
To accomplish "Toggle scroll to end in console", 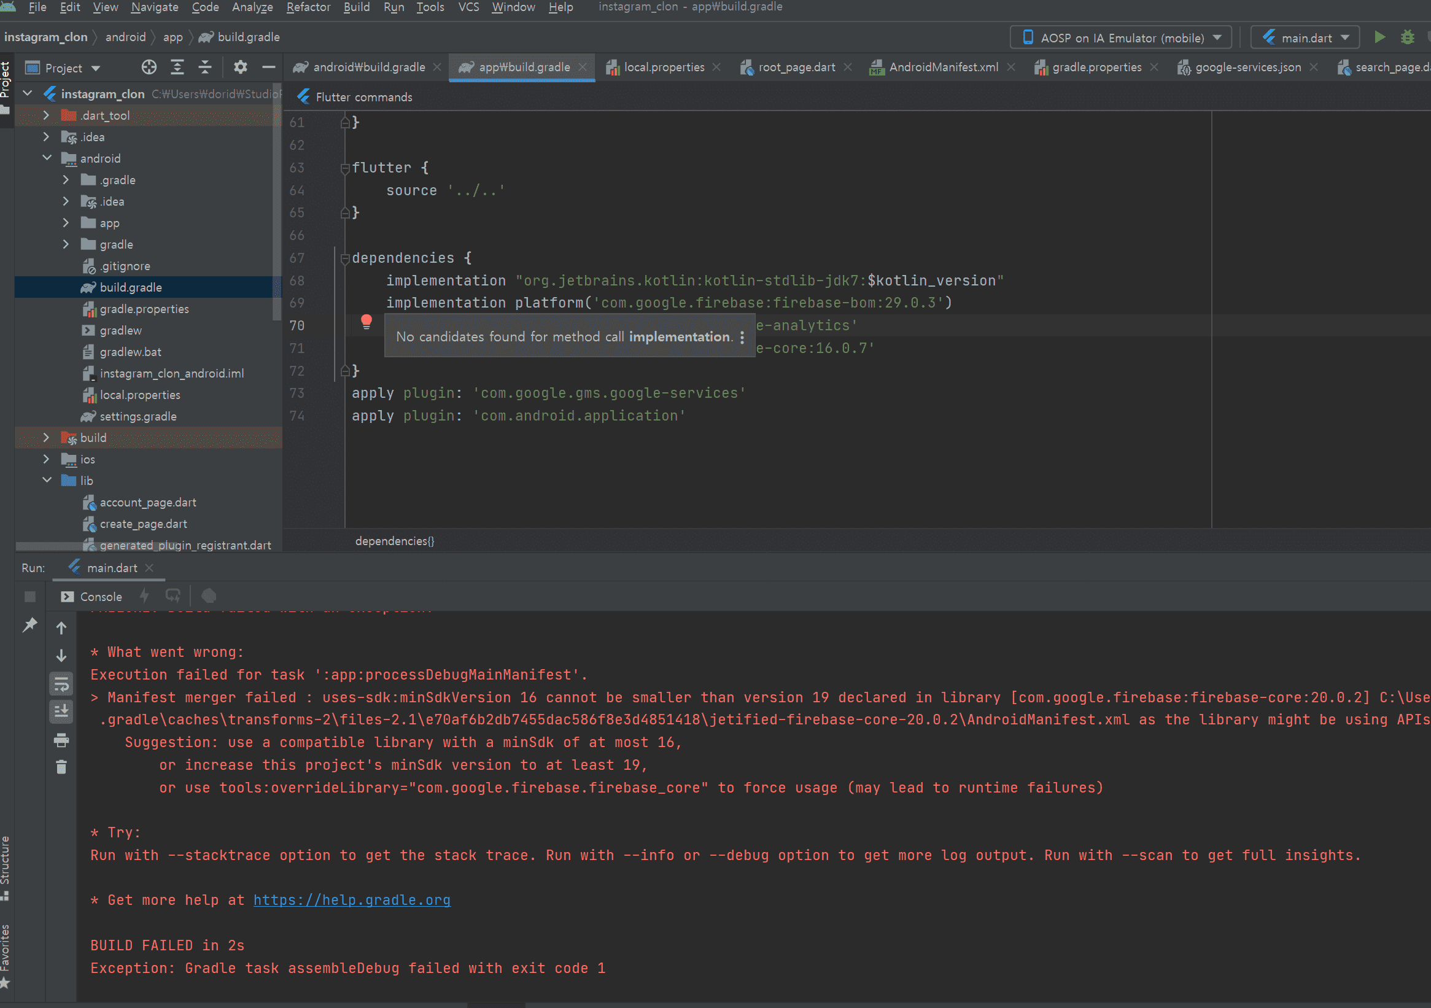I will (61, 711).
